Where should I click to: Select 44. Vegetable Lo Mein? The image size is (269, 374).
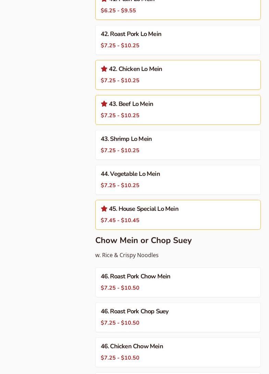click(130, 174)
